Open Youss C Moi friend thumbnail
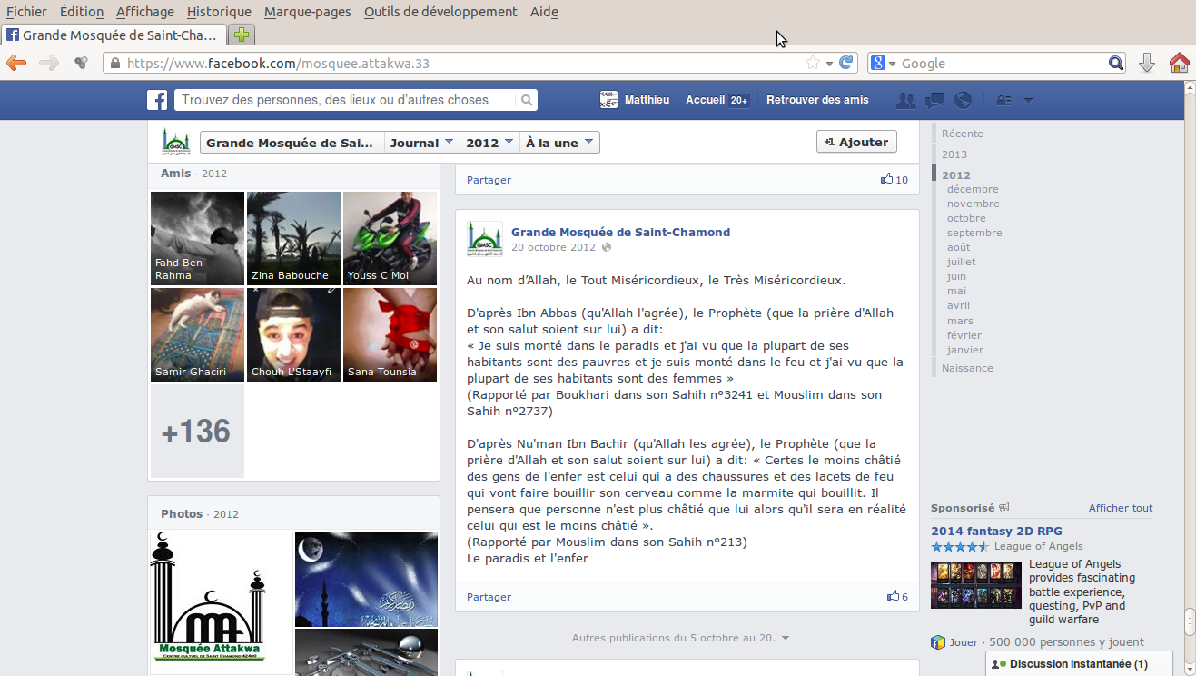The width and height of the screenshot is (1196, 676). (390, 238)
